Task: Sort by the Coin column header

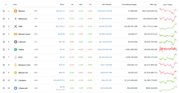Action: tap(15, 5)
